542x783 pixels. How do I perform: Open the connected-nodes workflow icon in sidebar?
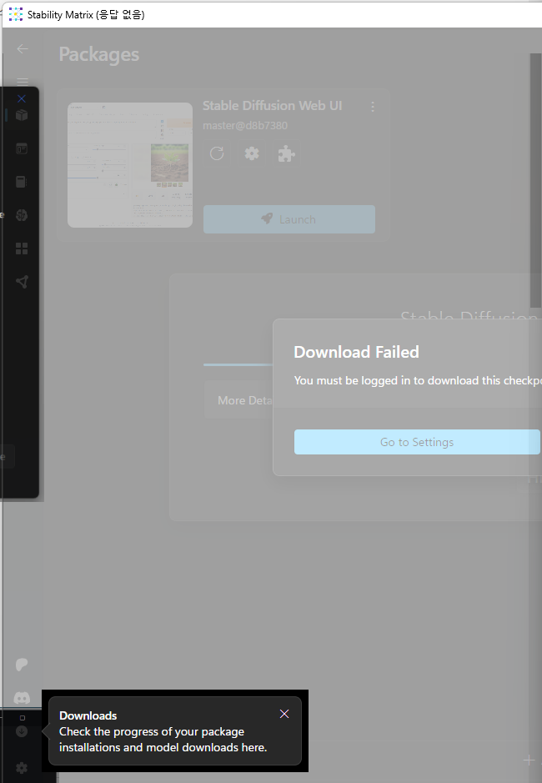pyautogui.click(x=22, y=282)
